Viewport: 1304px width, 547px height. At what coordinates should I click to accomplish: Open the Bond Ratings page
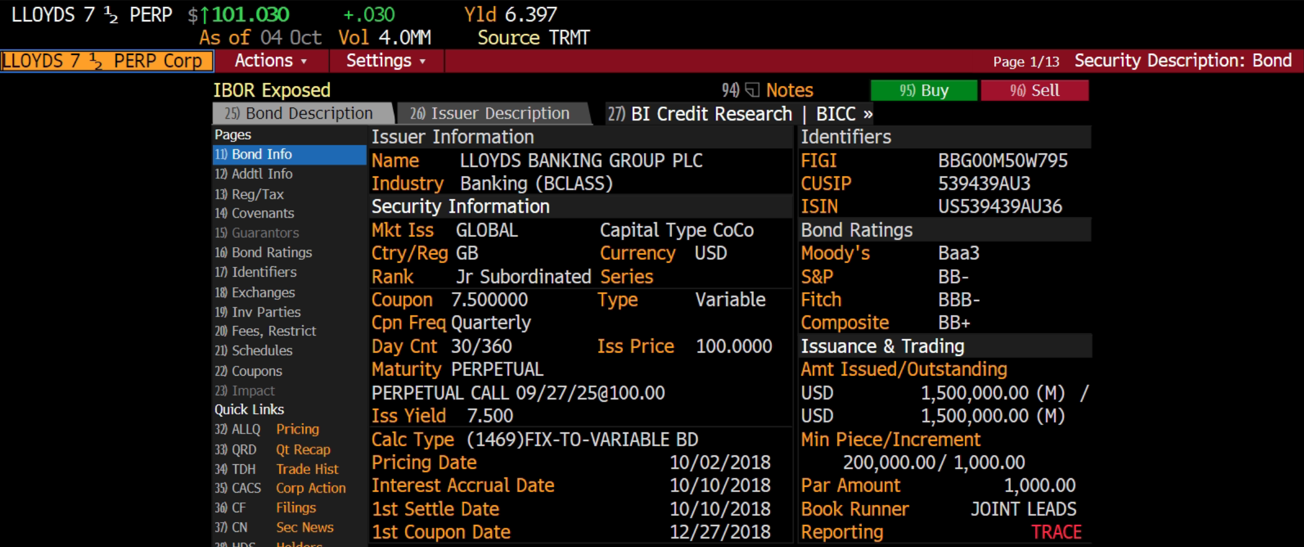pos(290,253)
